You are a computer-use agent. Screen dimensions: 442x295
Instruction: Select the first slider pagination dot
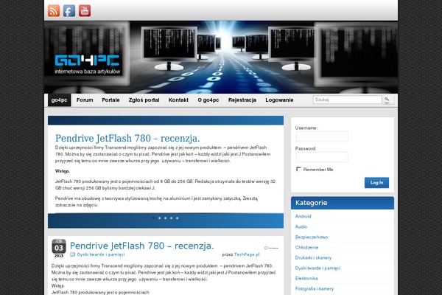pyautogui.click(x=154, y=218)
